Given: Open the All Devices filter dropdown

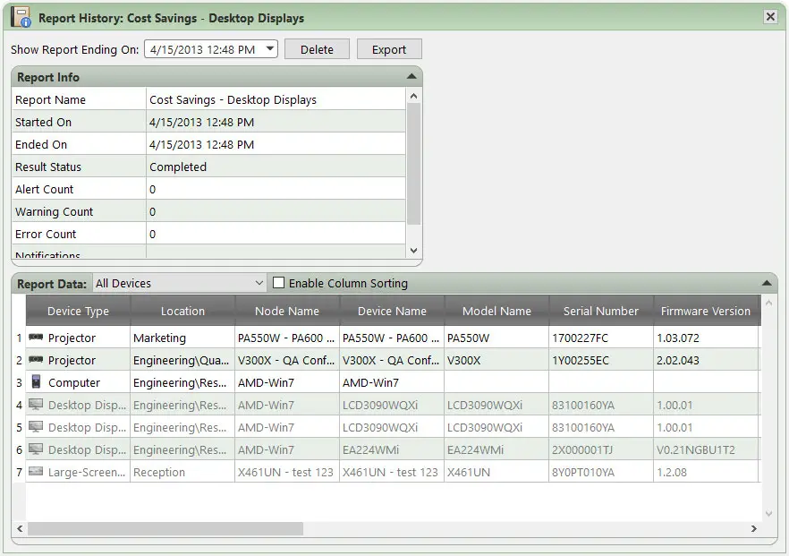Looking at the screenshot, I should tap(259, 283).
